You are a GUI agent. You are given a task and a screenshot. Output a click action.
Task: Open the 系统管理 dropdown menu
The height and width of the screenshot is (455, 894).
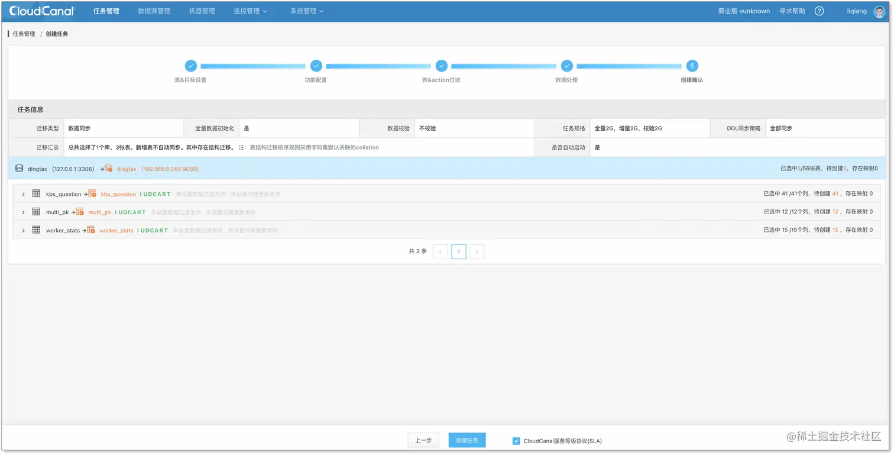point(307,11)
